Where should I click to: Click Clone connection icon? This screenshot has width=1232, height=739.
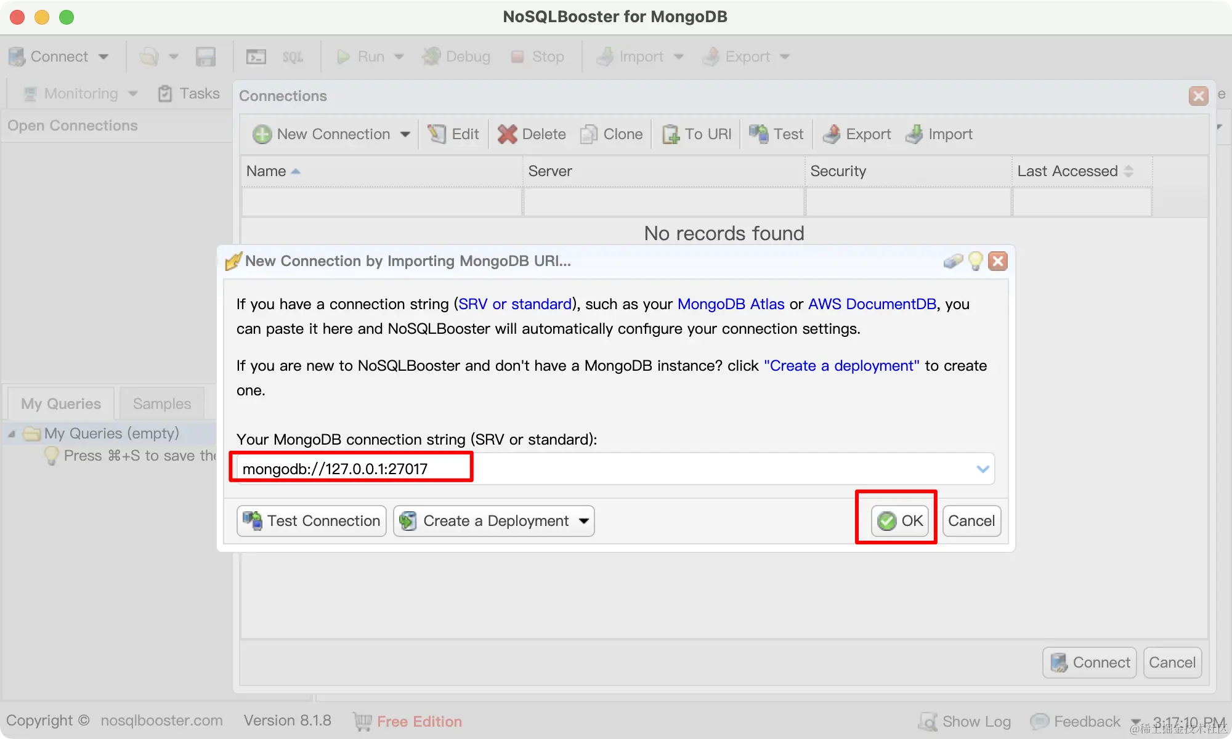(x=589, y=134)
